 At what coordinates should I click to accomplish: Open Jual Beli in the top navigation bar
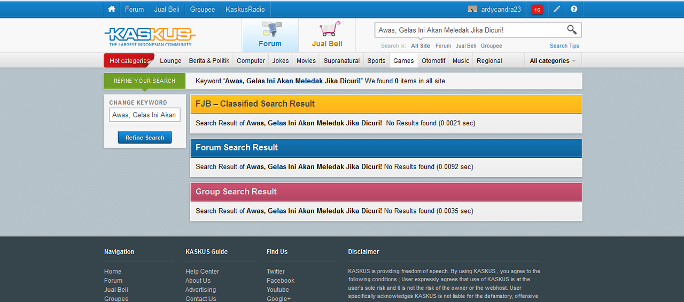(x=167, y=9)
